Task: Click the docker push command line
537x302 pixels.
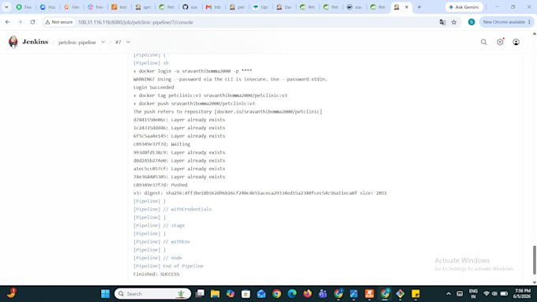Action: coord(193,103)
